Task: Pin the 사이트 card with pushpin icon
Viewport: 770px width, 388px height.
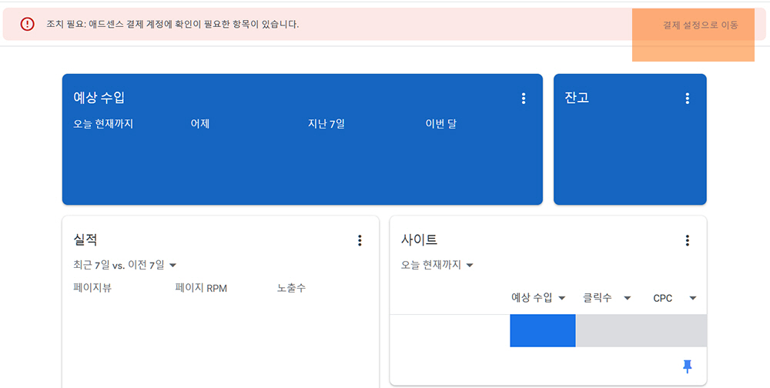Action: point(688,366)
